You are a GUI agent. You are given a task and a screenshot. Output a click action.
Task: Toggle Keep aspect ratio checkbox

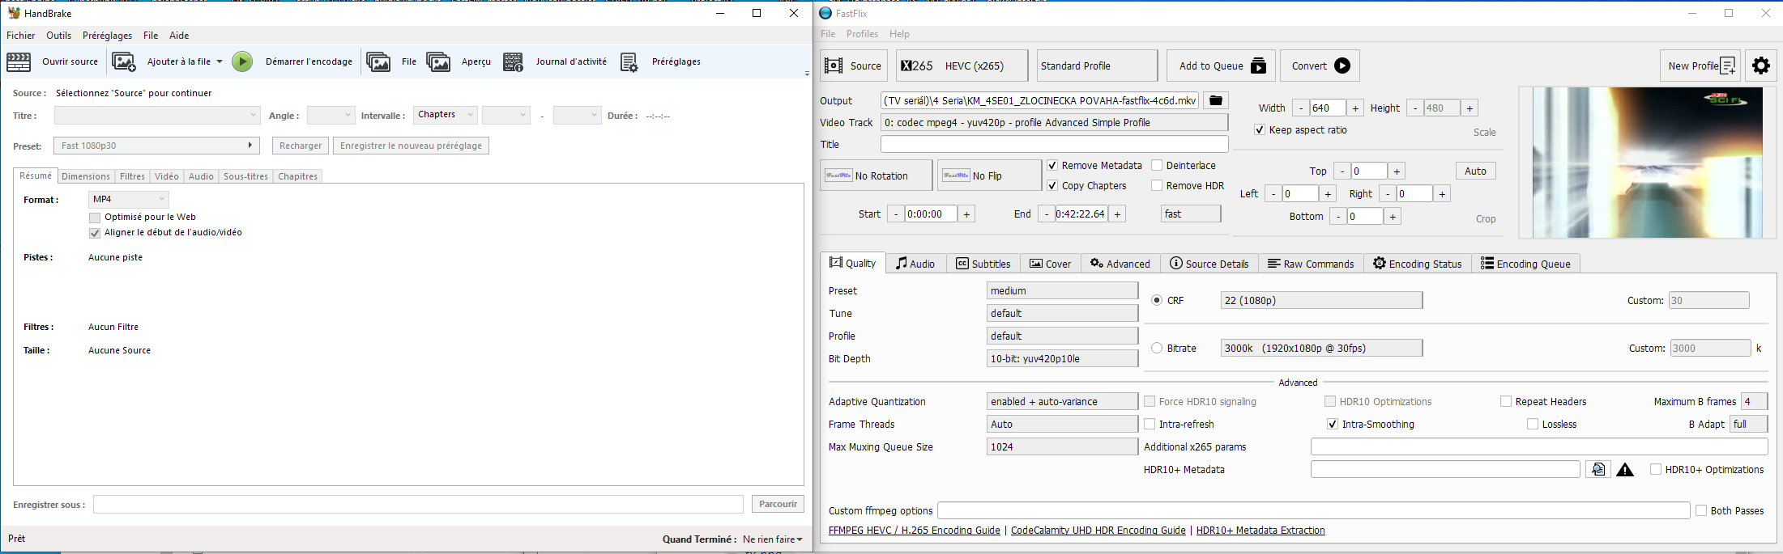1260,129
